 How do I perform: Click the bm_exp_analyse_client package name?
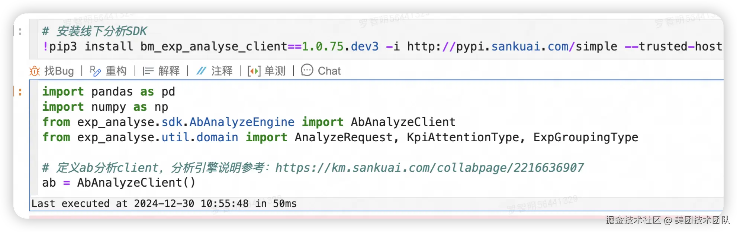[214, 46]
